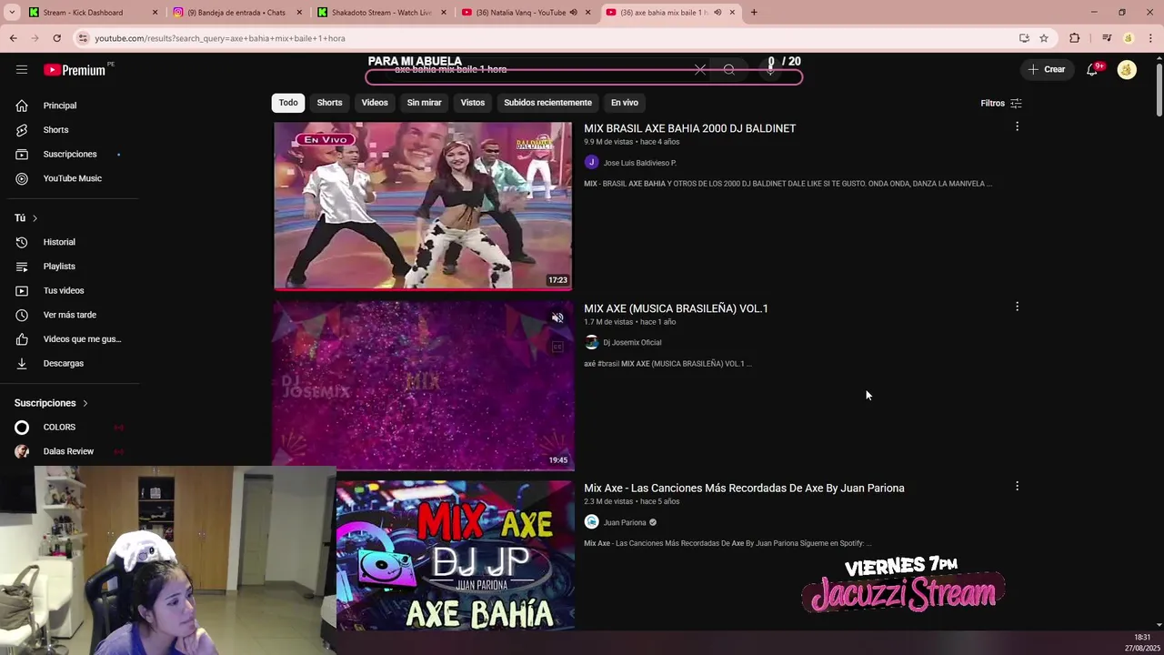The width and height of the screenshot is (1164, 655).
Task: Open the browser extensions puzzle icon
Action: pyautogui.click(x=1075, y=38)
